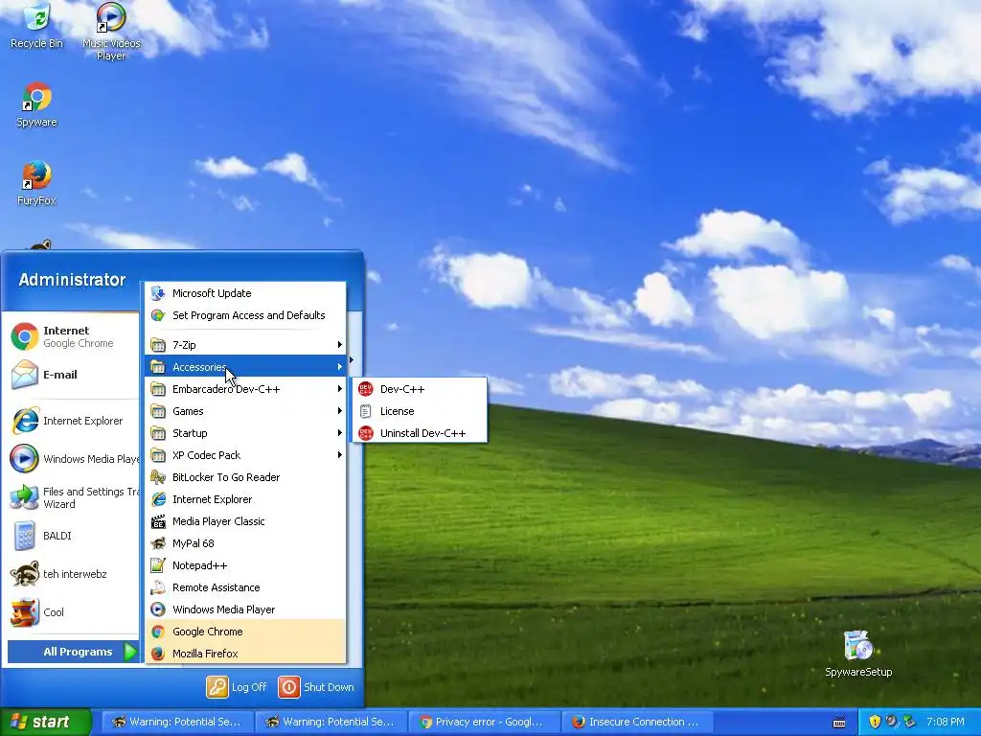981x736 pixels.
Task: Expand the 7-Zip program folder
Action: pos(245,345)
